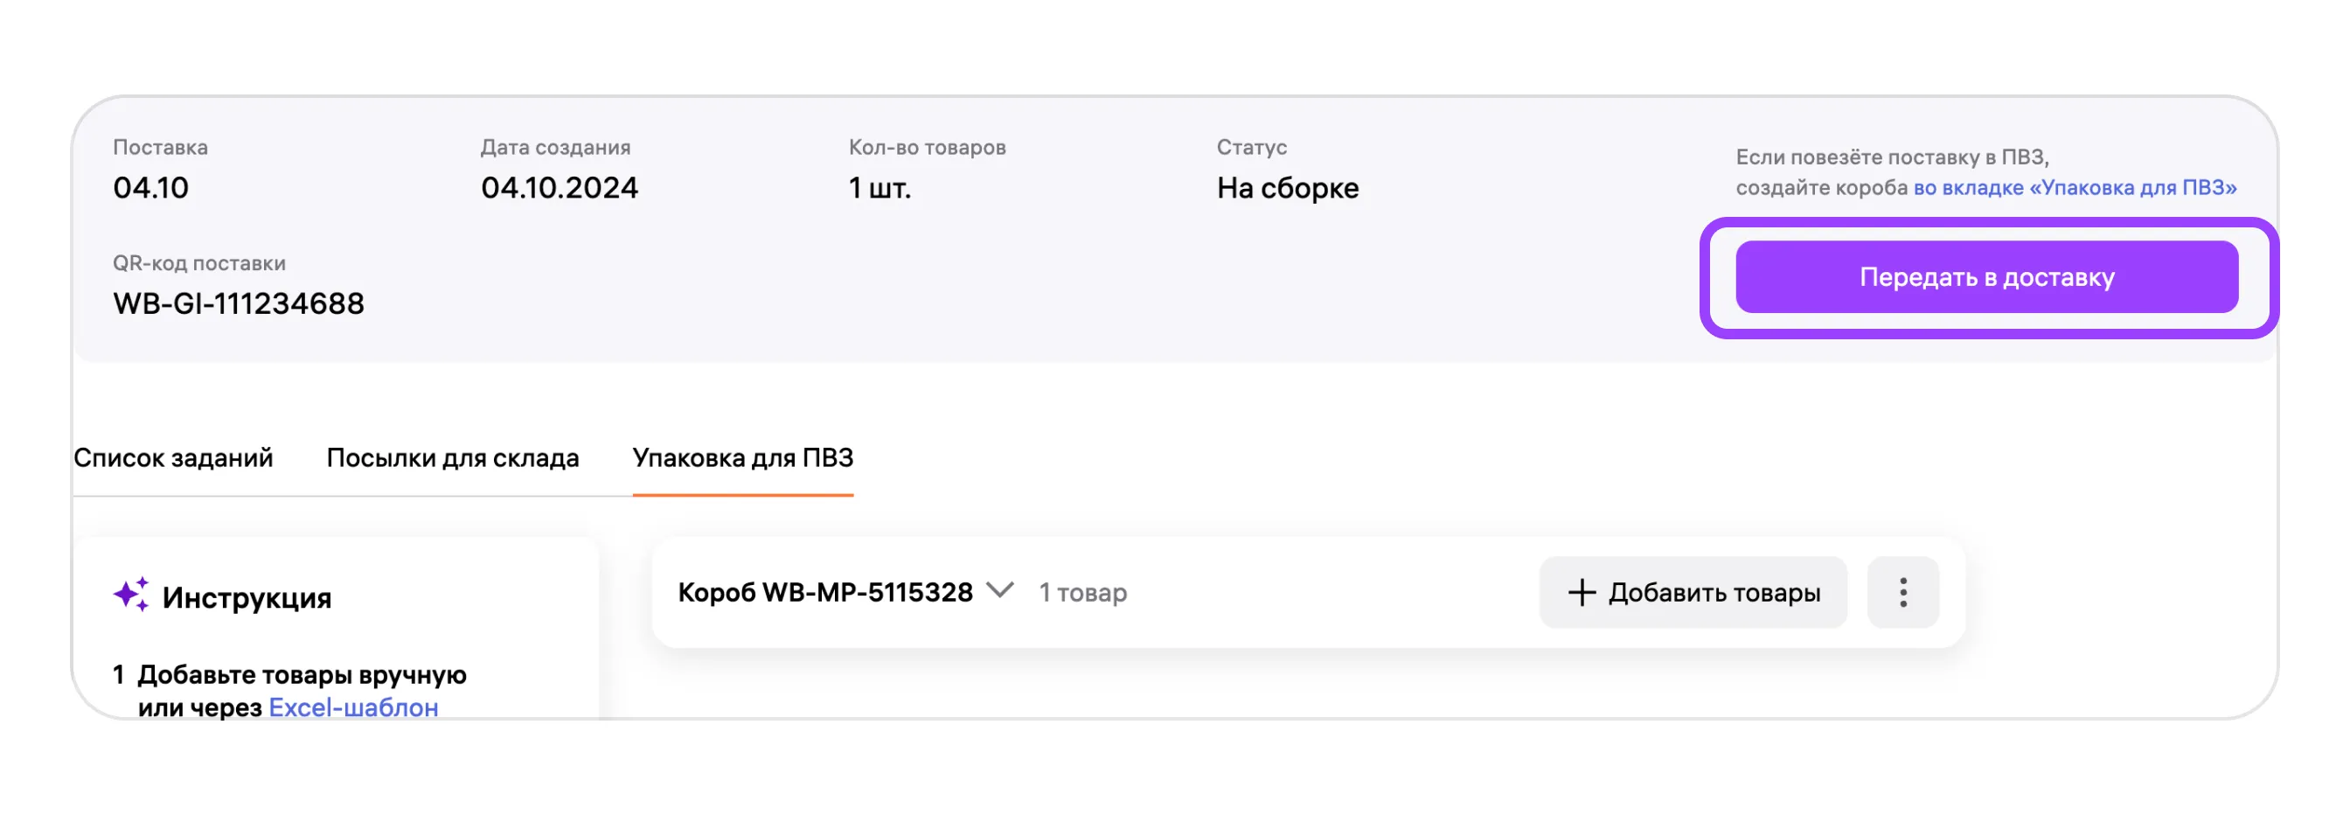The width and height of the screenshot is (2350, 815).
Task: Click the Добавьте товары вручную step text
Action: tap(302, 674)
